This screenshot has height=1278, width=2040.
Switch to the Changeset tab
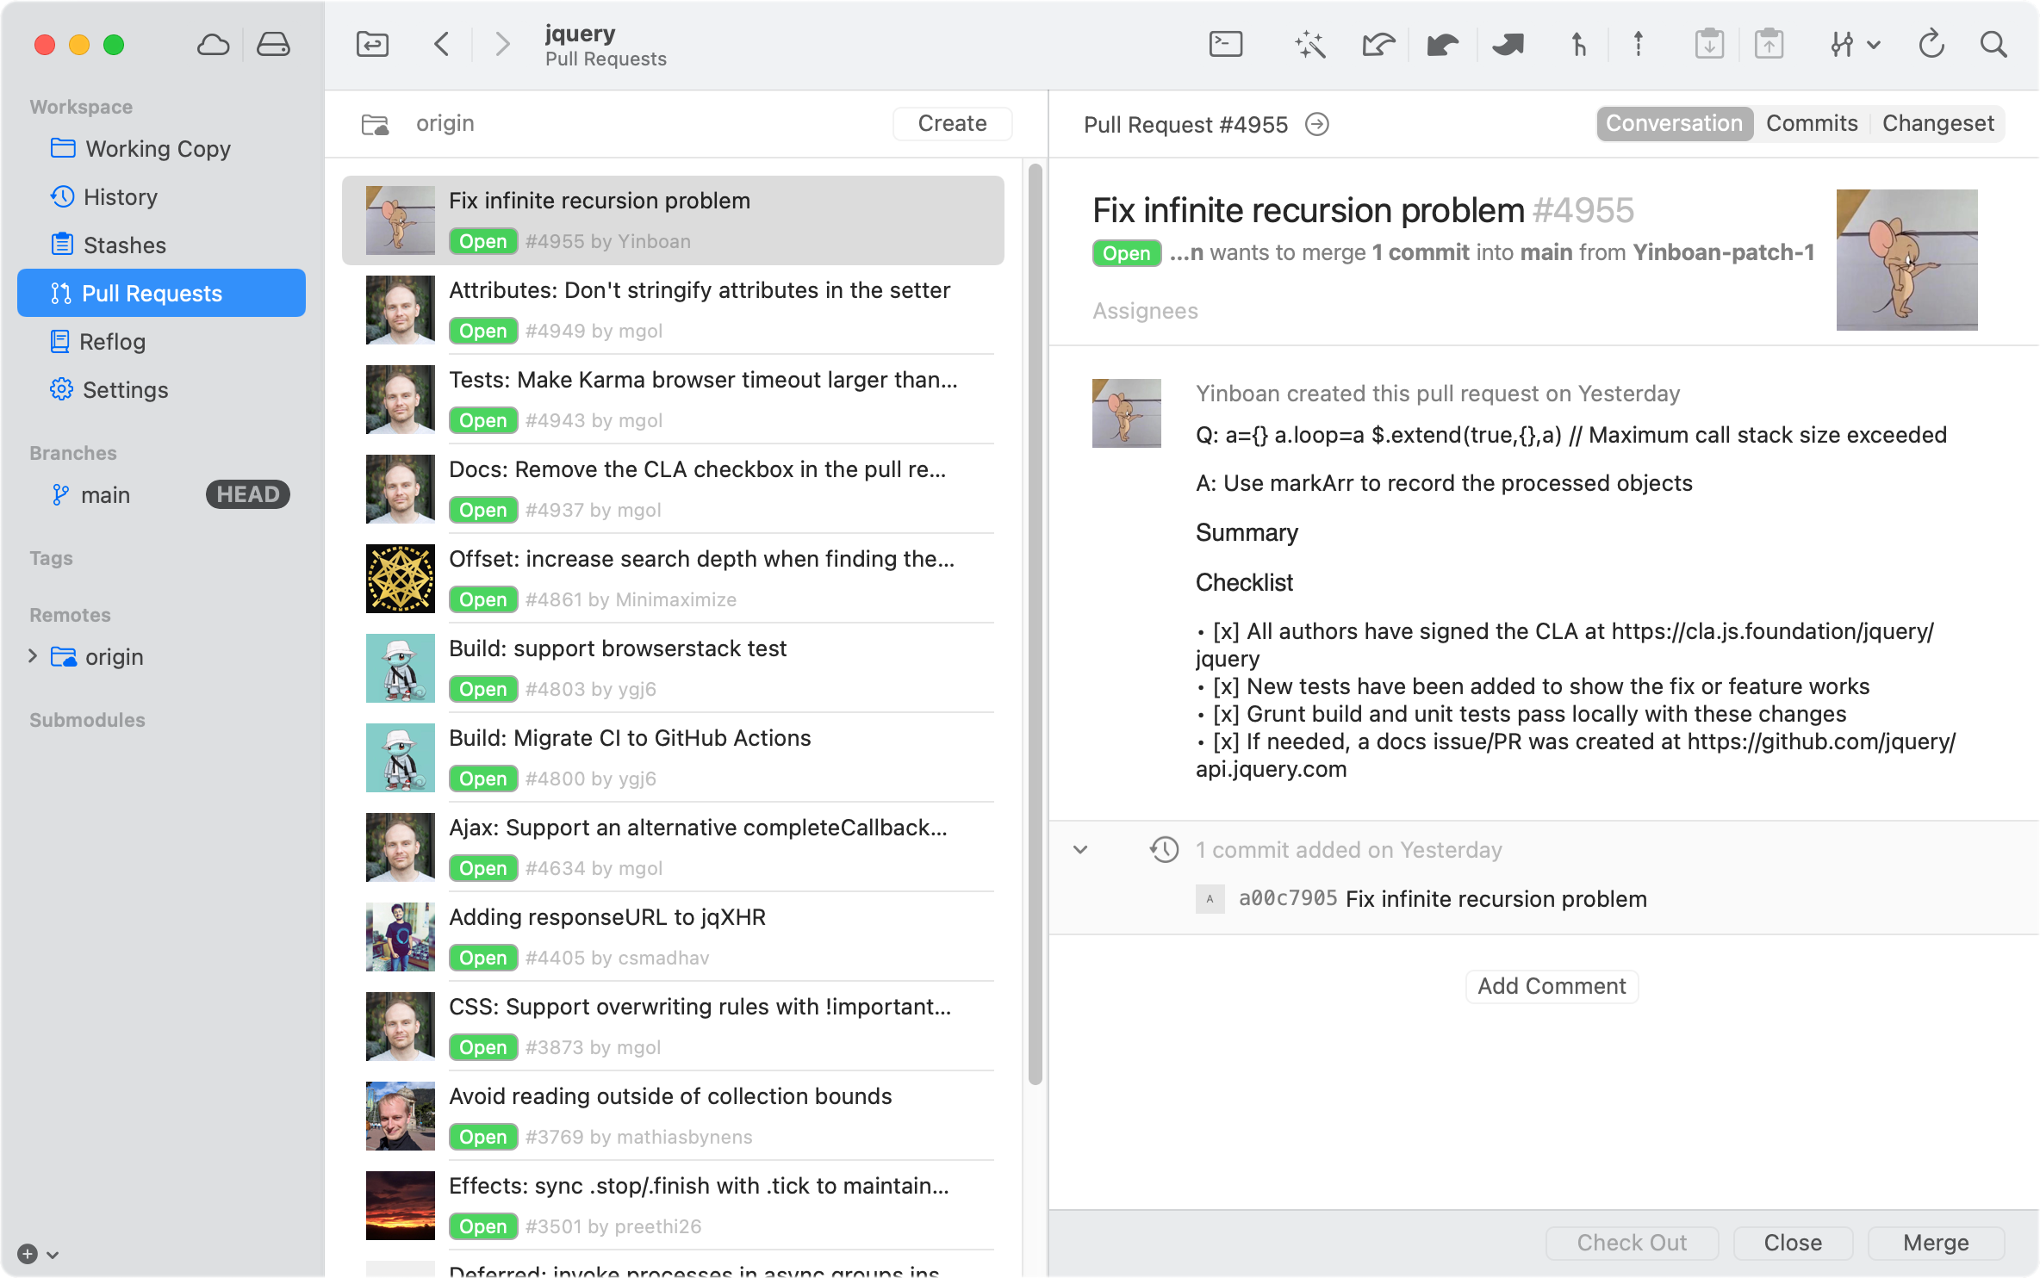[1937, 123]
